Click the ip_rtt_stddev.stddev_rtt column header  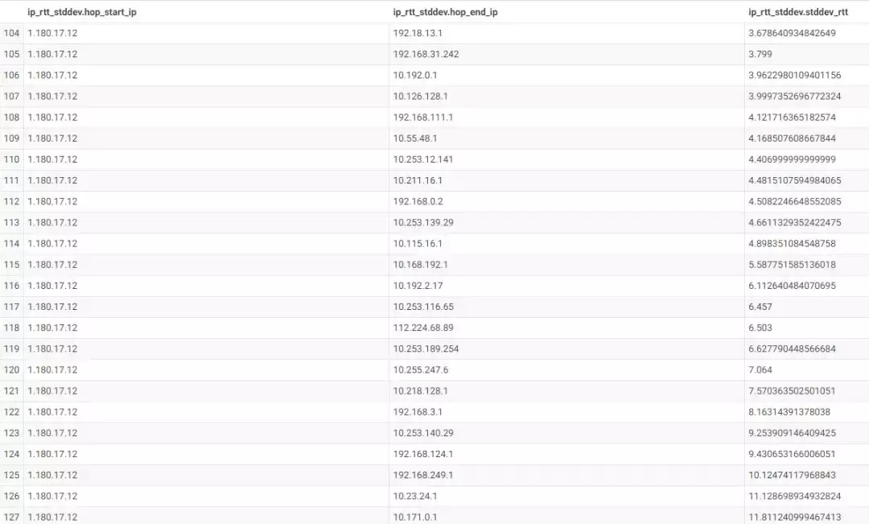point(797,12)
